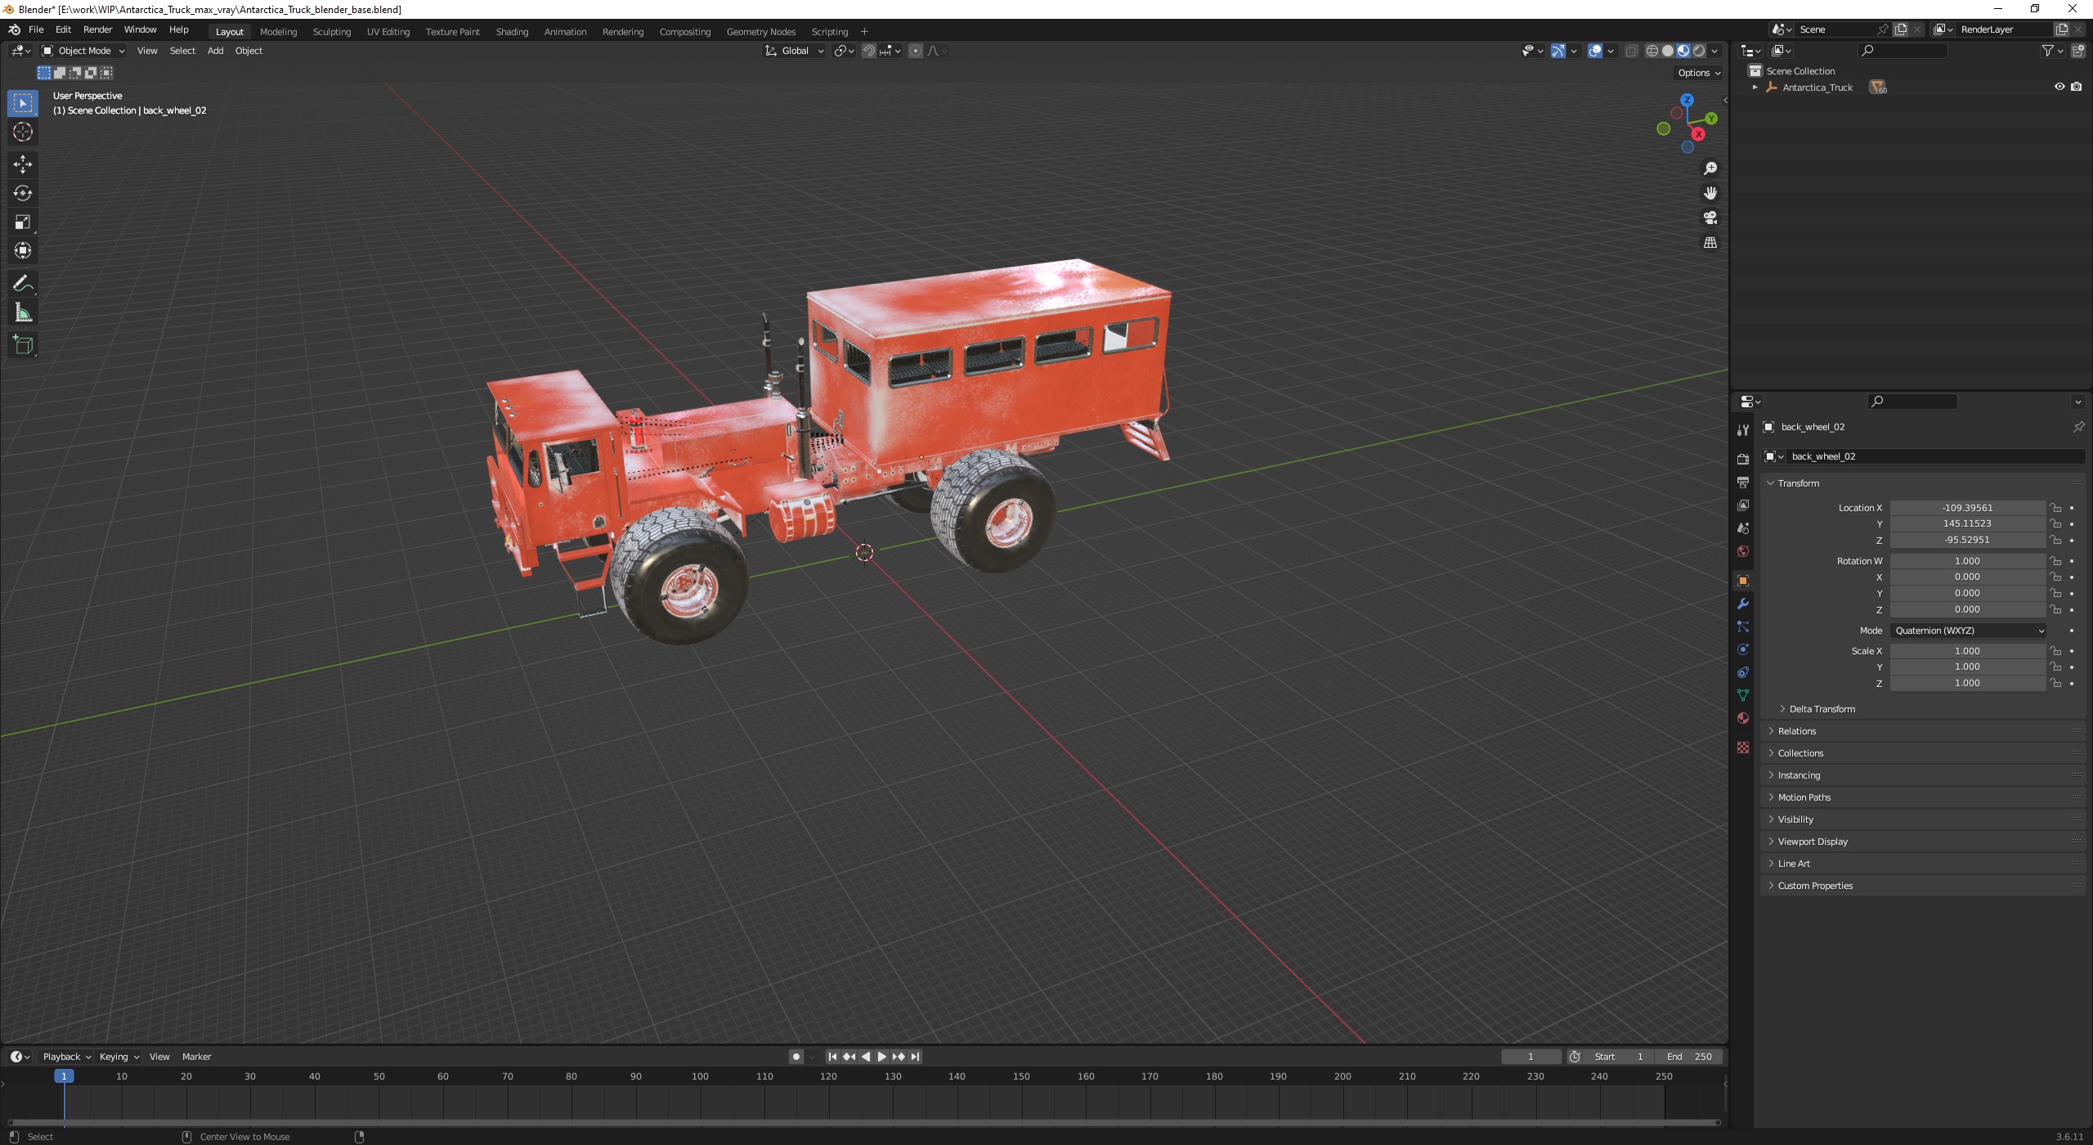Image resolution: width=2093 pixels, height=1145 pixels.
Task: Open the View Layer properties tab
Action: (1743, 505)
